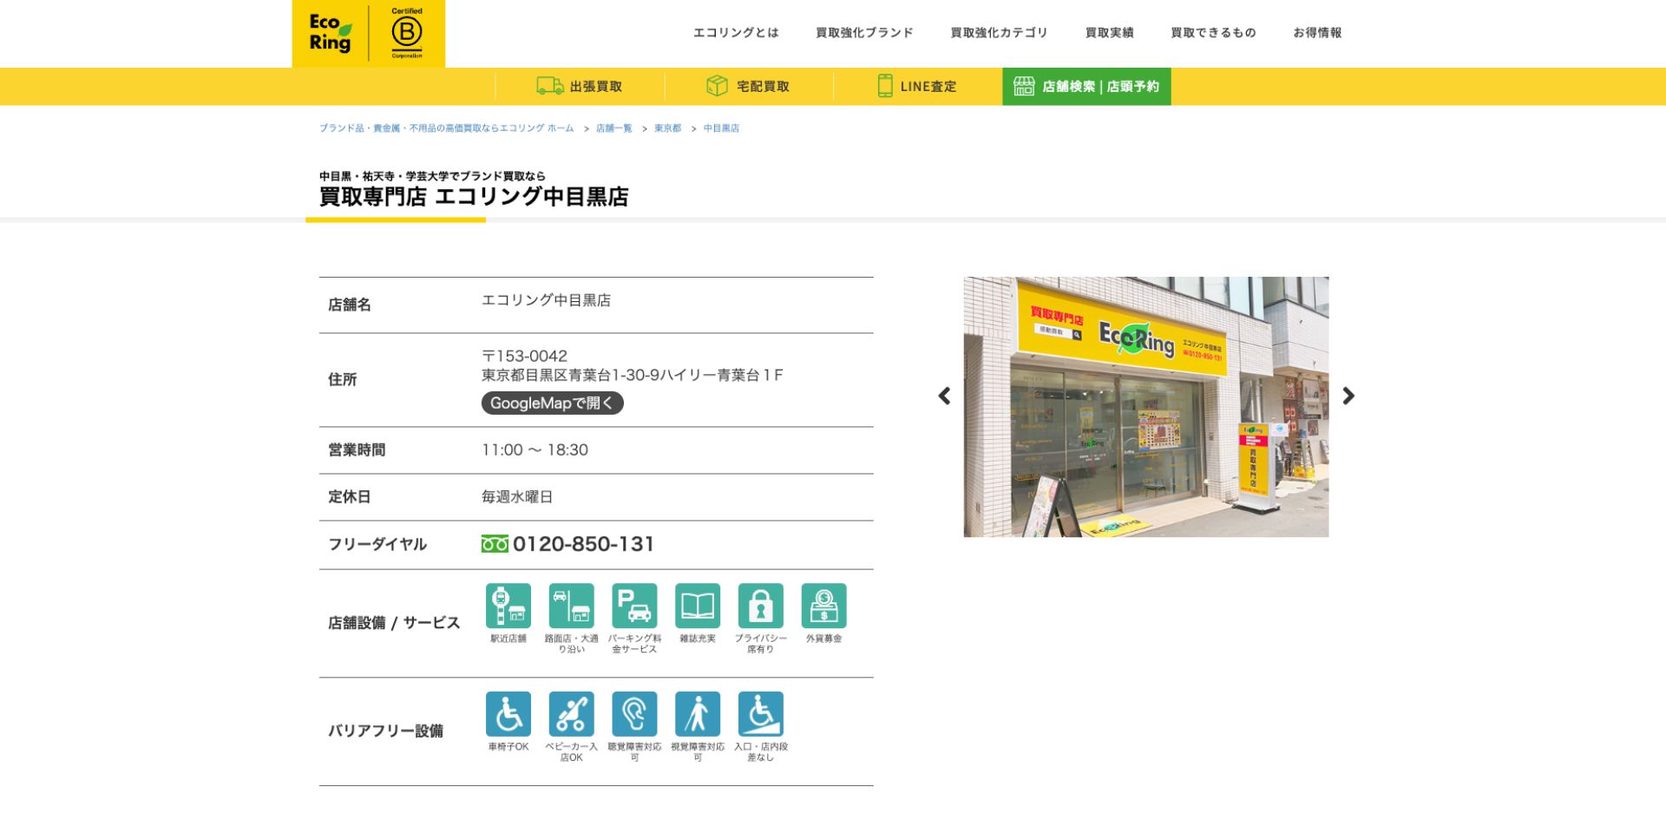Select 出張買取 in the yellow bar
Screen dimensions: 1666x833
[580, 86]
